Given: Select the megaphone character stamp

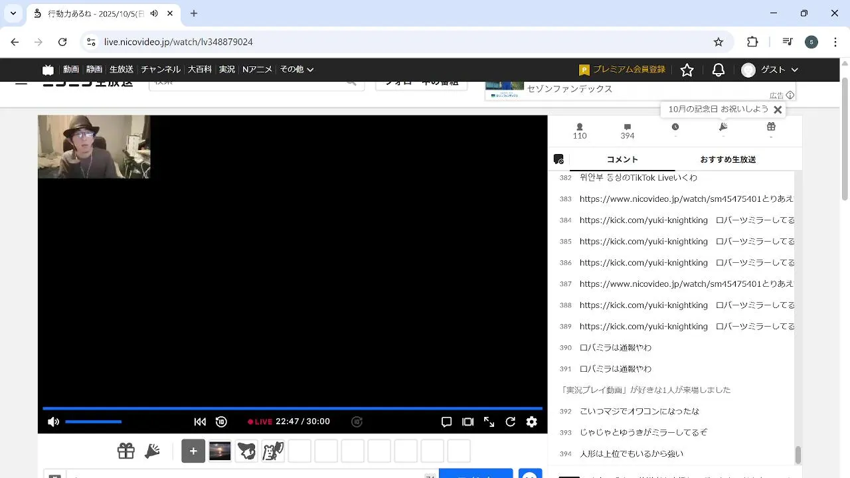Looking at the screenshot, I should pos(246,451).
